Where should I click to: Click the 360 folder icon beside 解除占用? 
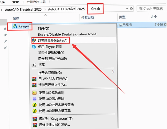[34, 93]
